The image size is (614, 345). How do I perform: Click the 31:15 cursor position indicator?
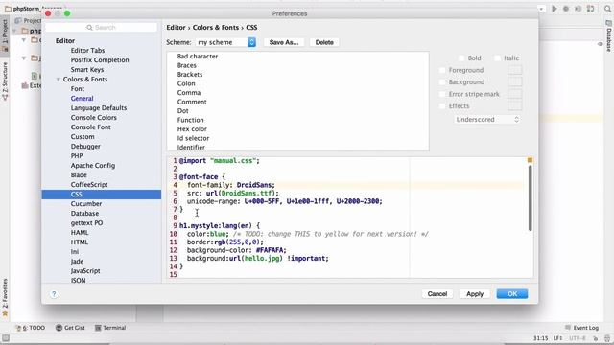(x=540, y=338)
